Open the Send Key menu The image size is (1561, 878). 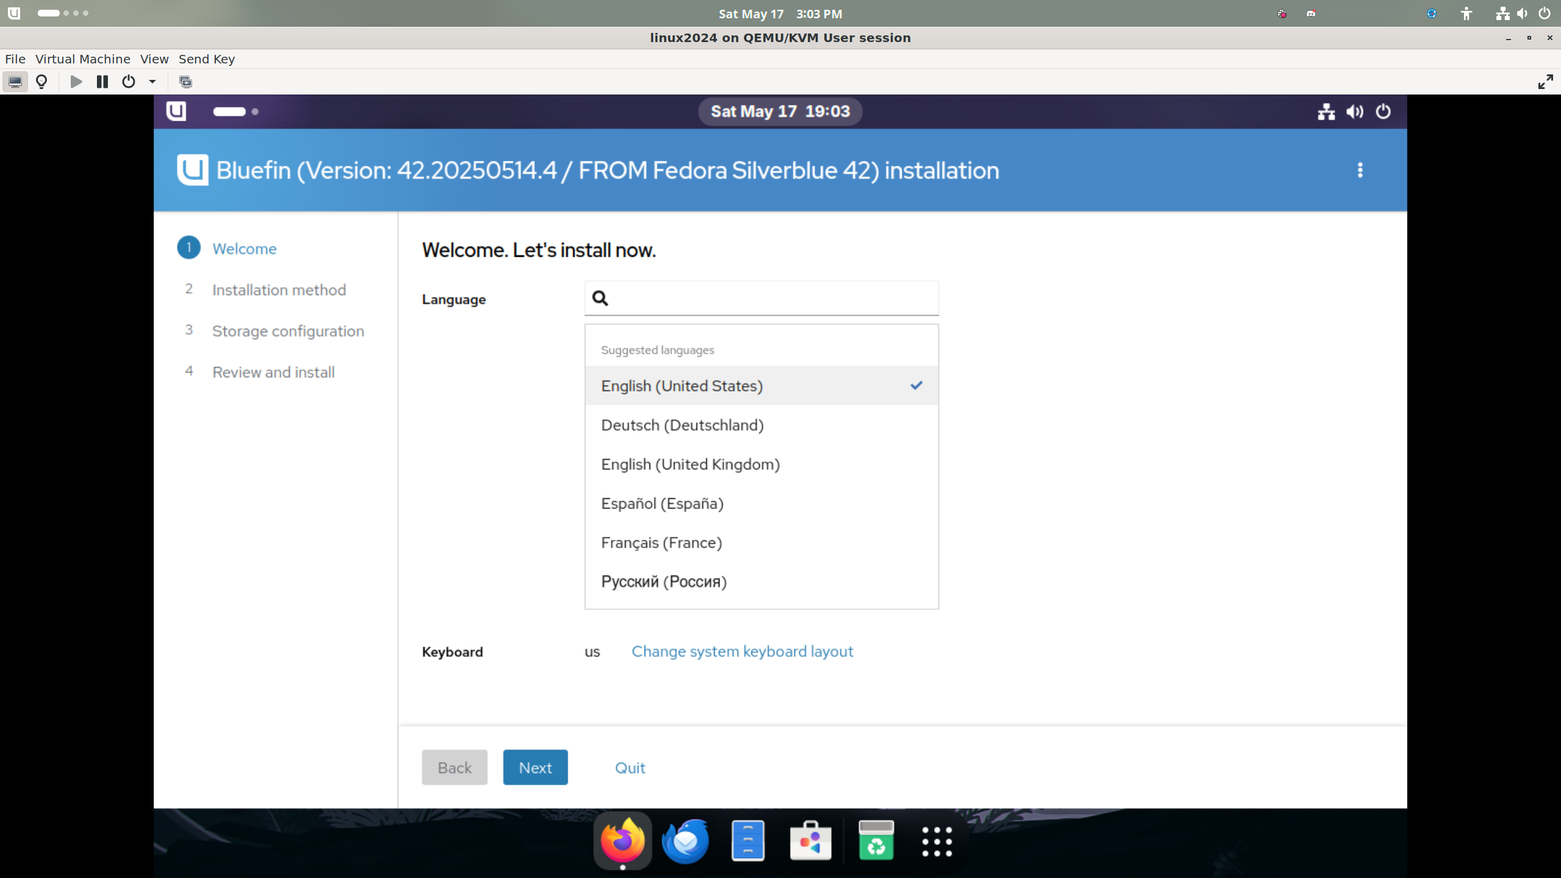(x=206, y=59)
